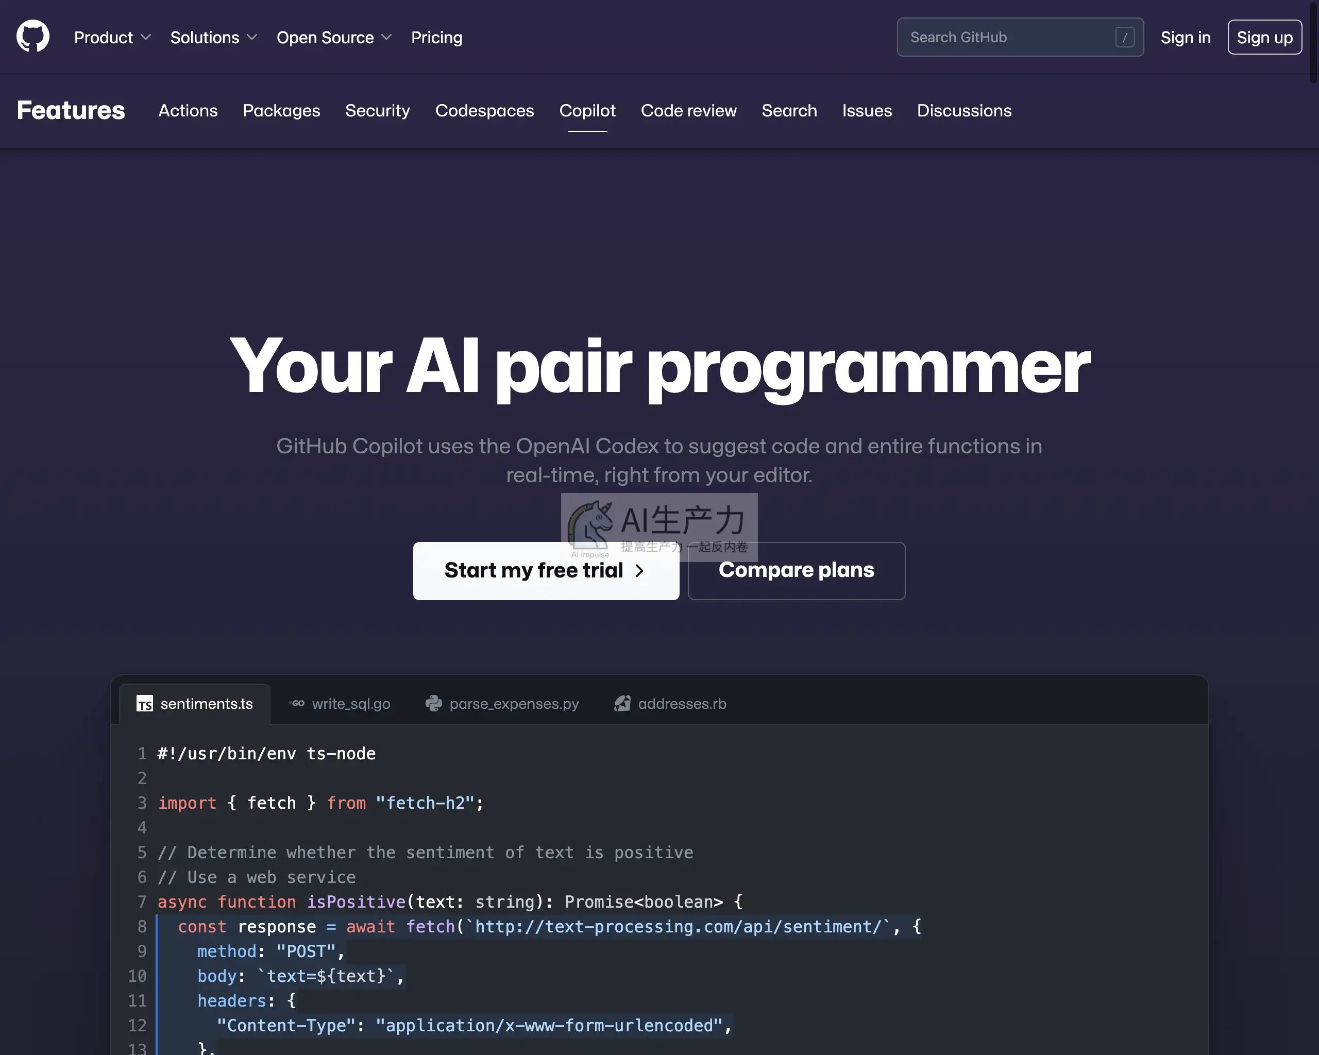
Task: Click the isPositive function name in code
Action: click(x=356, y=902)
